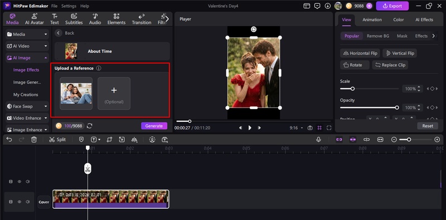Toggle the preview axis option in timeline
Image resolution: width=446 pixels, height=220 pixels.
pyautogui.click(x=367, y=140)
